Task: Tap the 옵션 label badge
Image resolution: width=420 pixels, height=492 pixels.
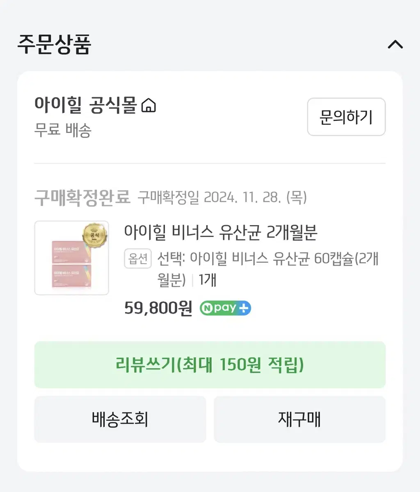Action: click(x=138, y=259)
